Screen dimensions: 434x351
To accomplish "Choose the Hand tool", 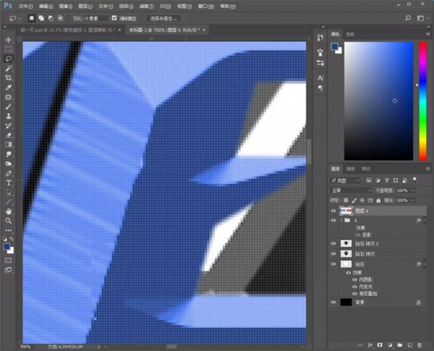I will (9, 212).
